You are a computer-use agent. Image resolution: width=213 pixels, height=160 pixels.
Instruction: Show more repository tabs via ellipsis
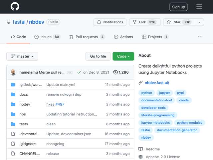200,37
